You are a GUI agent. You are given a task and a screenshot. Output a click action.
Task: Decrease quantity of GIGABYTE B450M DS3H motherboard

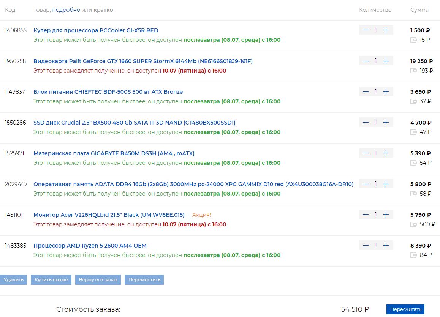point(366,153)
